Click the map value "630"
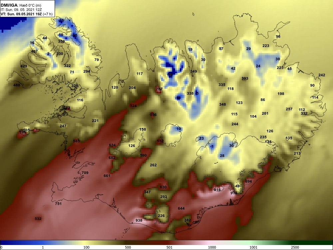The image size is (333, 250). pos(163,187)
